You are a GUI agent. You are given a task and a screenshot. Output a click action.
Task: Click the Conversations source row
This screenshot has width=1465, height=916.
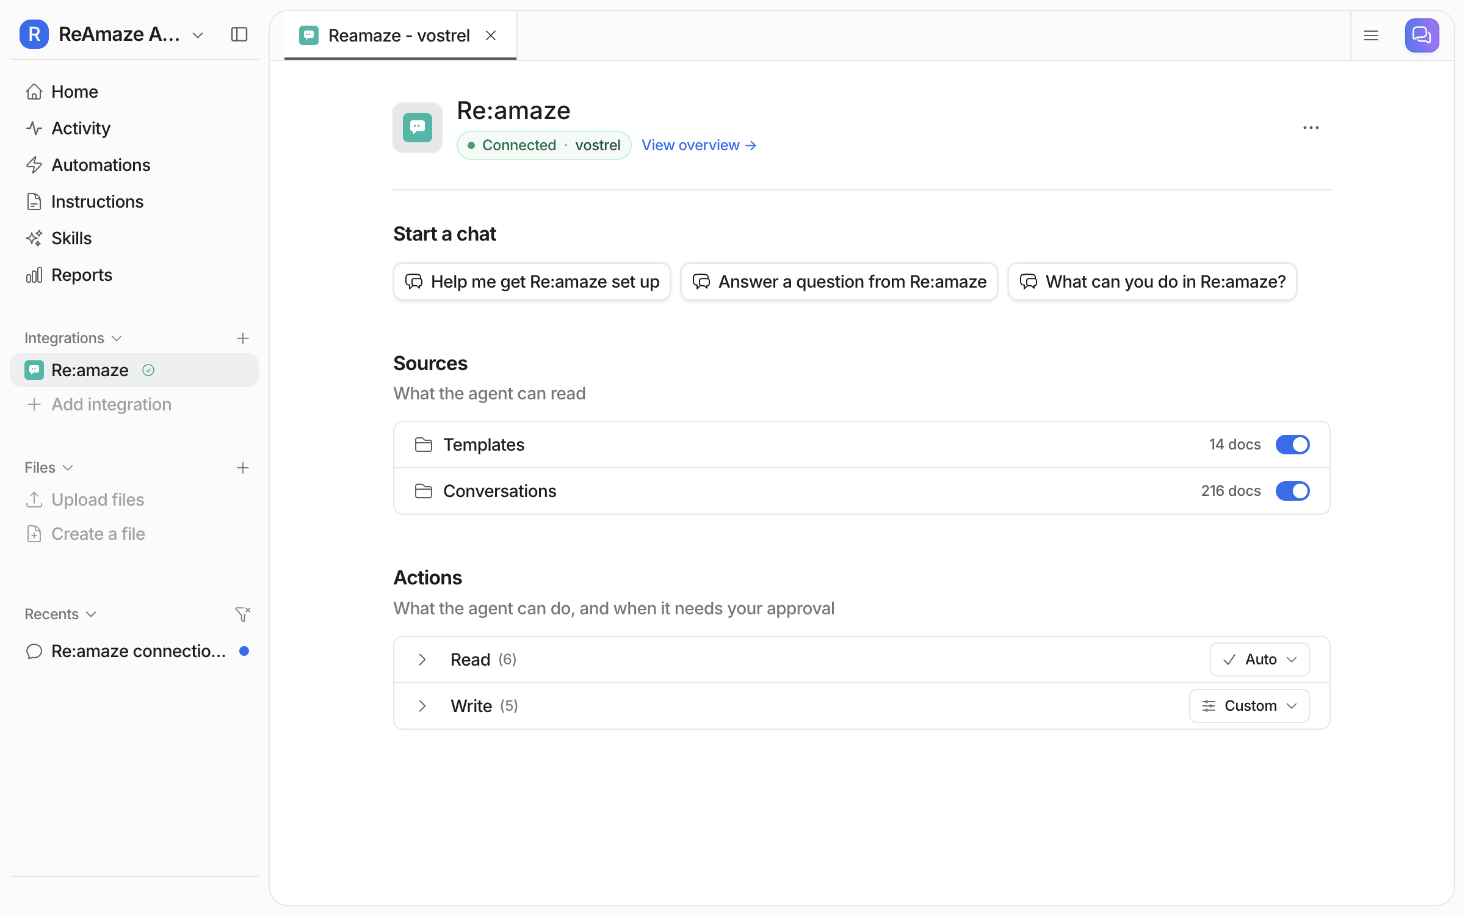point(862,491)
